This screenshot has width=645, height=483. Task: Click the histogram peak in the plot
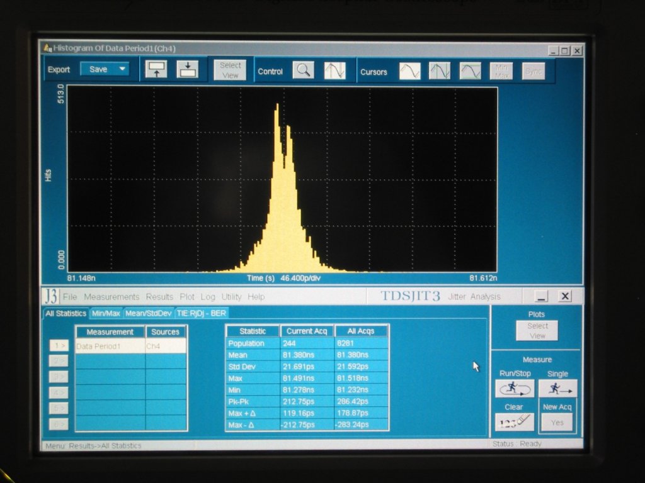coord(277,106)
